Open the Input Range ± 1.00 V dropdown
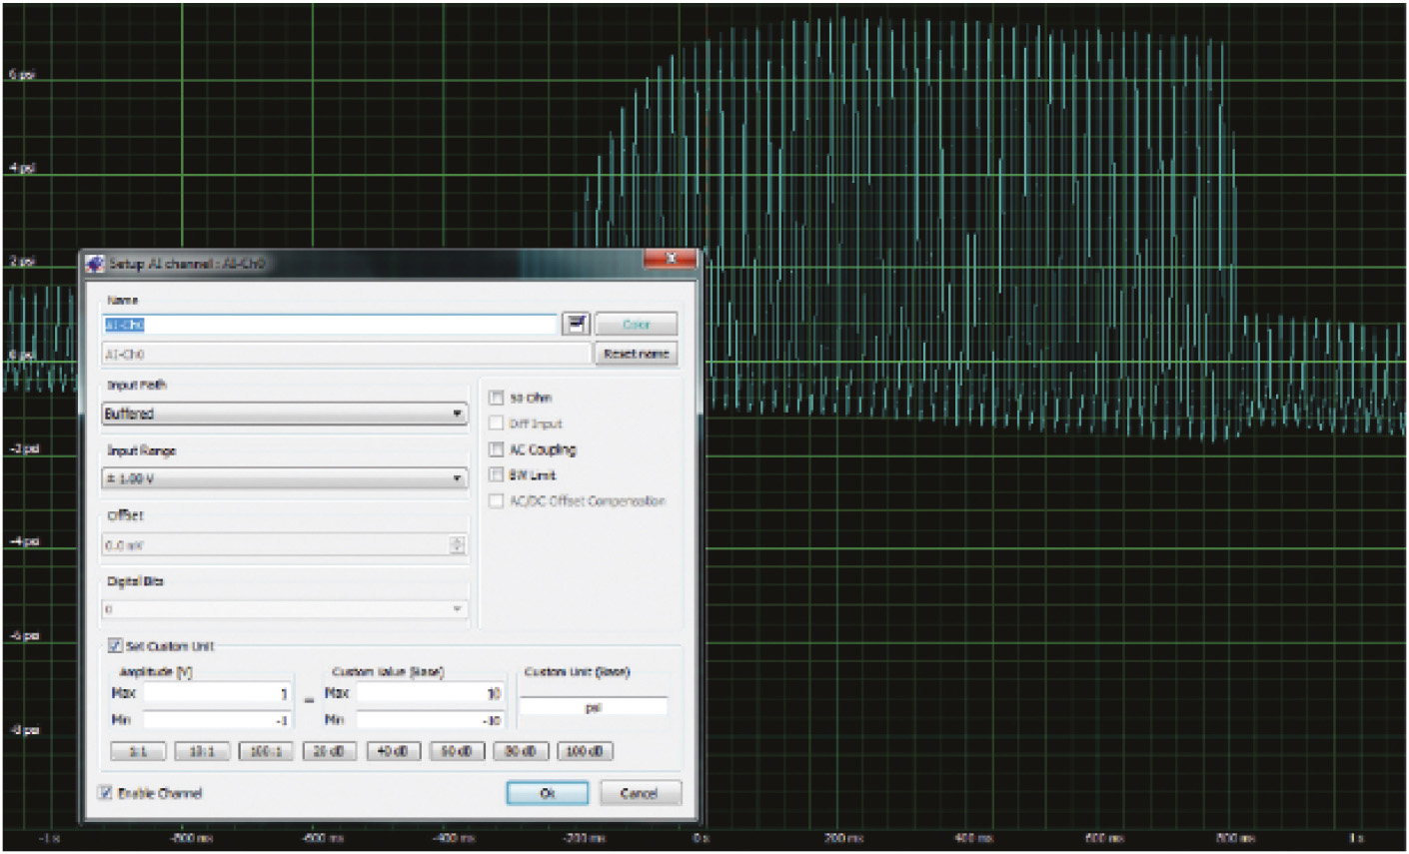This screenshot has width=1409, height=854. point(285,478)
